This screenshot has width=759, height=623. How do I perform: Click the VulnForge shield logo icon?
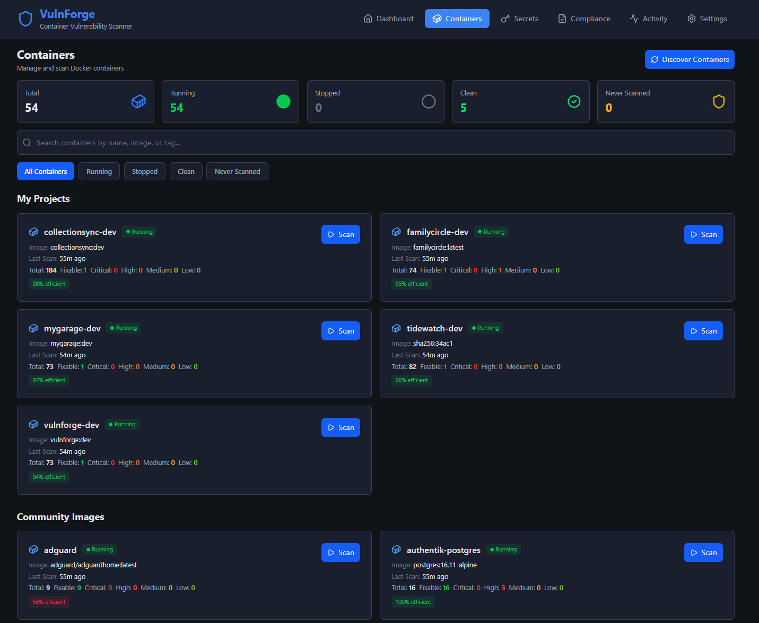(25, 19)
